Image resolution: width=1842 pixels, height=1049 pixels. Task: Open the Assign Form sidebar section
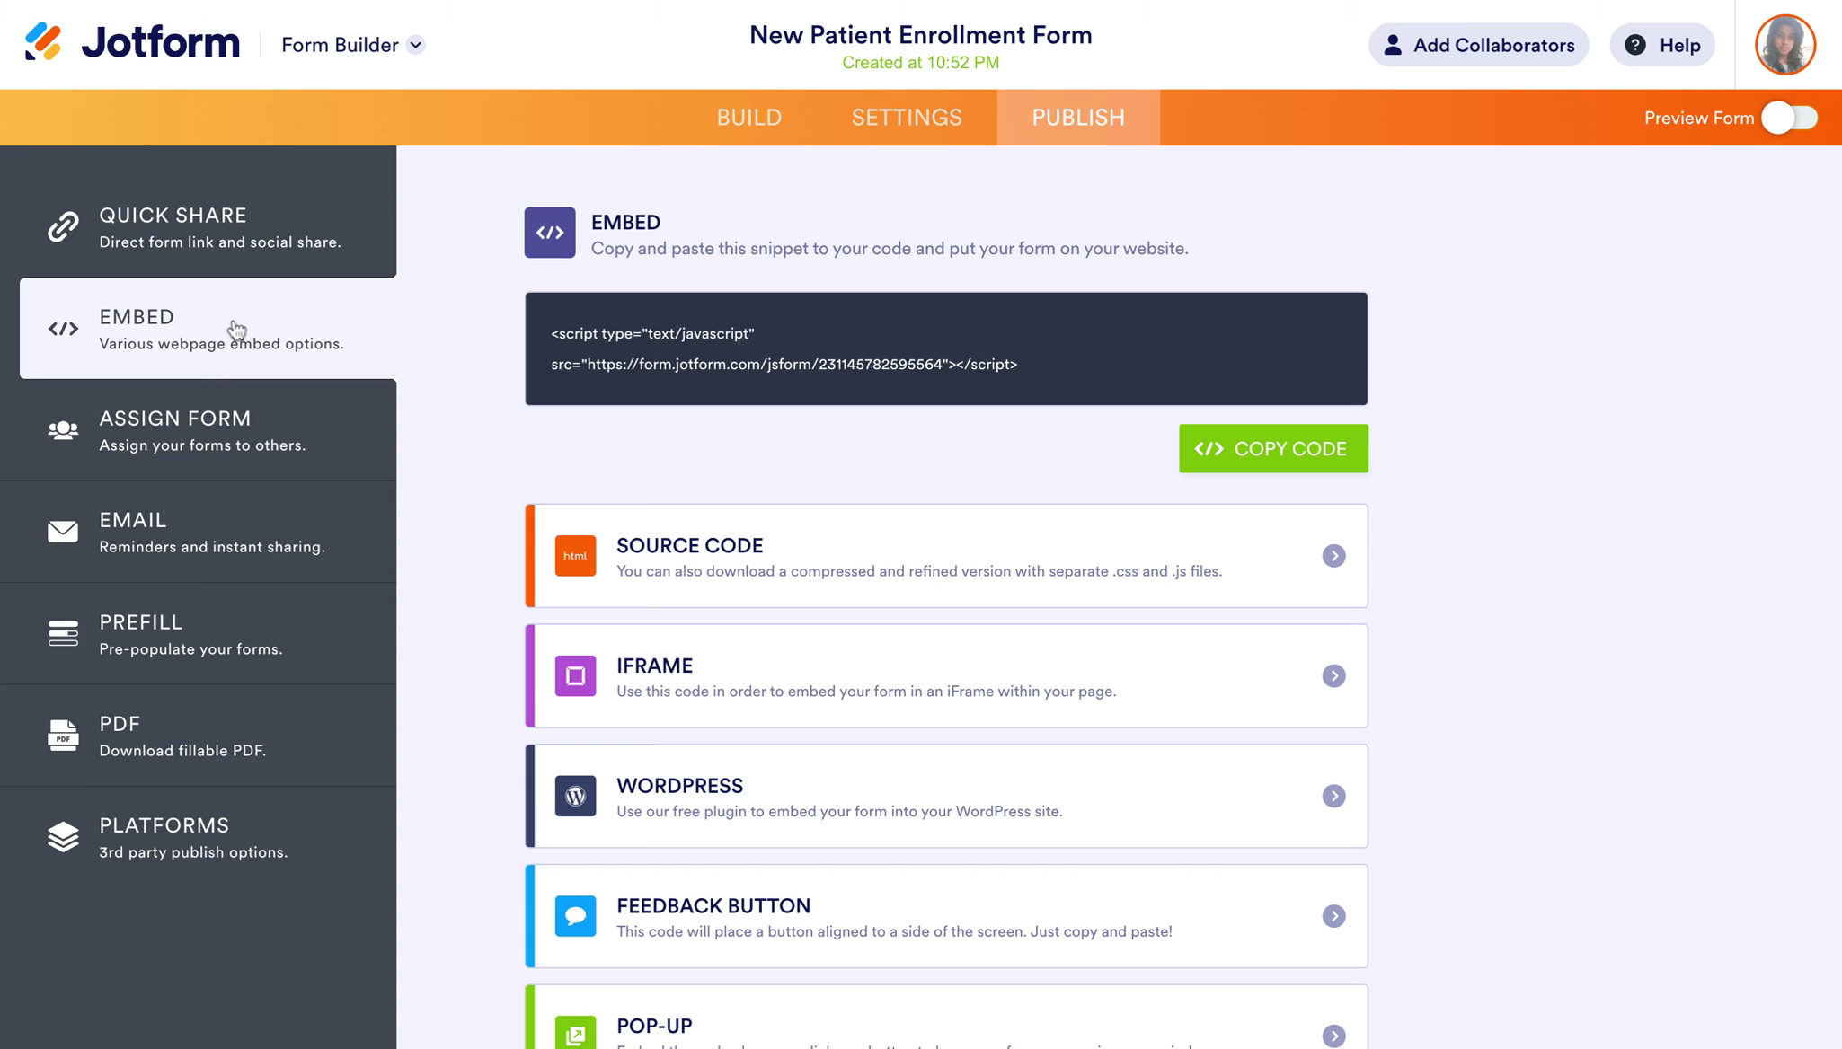pyautogui.click(x=199, y=430)
